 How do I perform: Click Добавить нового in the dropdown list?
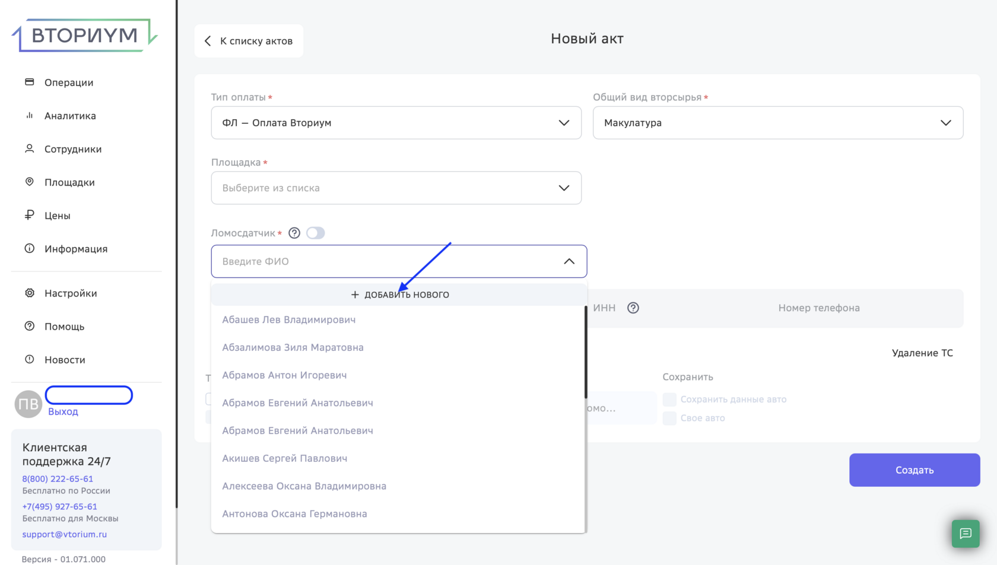point(400,295)
